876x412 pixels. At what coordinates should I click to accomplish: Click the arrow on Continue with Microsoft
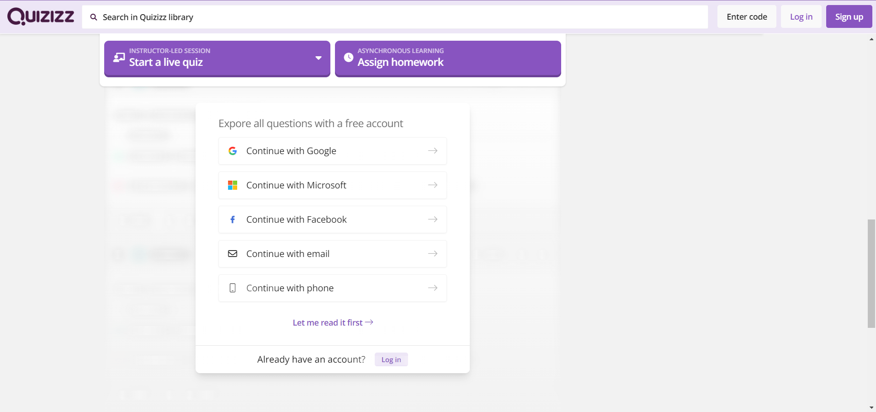click(433, 185)
